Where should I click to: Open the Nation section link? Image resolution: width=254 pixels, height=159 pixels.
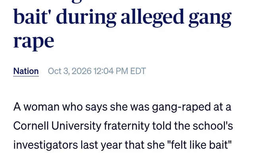tap(26, 71)
